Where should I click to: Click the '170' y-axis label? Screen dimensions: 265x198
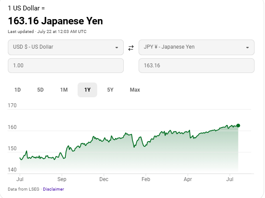12,106
